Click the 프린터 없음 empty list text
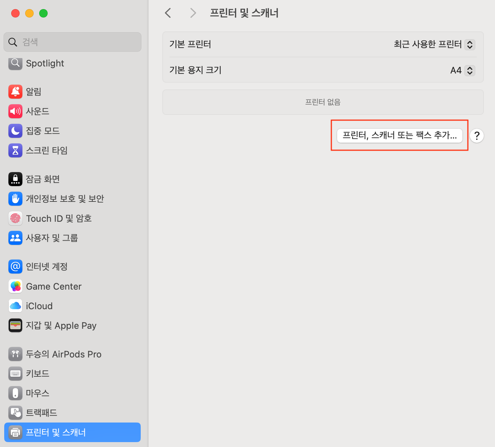The height and width of the screenshot is (447, 495). 323,102
